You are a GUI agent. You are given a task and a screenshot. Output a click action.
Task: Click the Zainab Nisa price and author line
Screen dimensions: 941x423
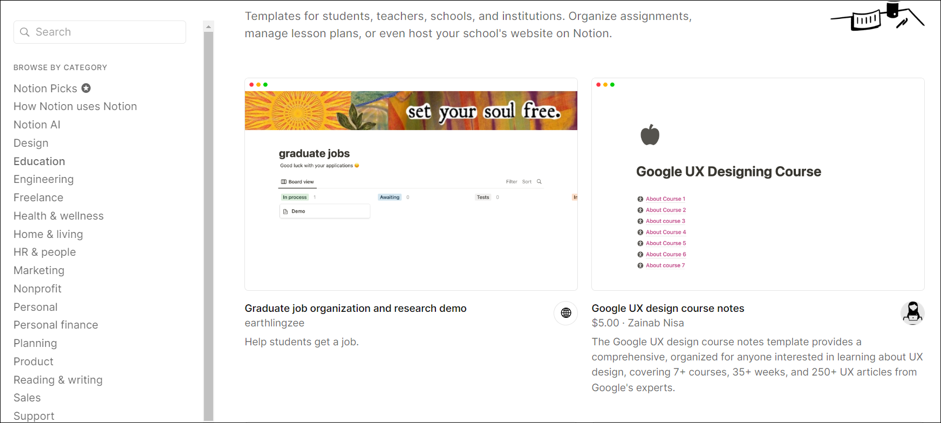[638, 323]
